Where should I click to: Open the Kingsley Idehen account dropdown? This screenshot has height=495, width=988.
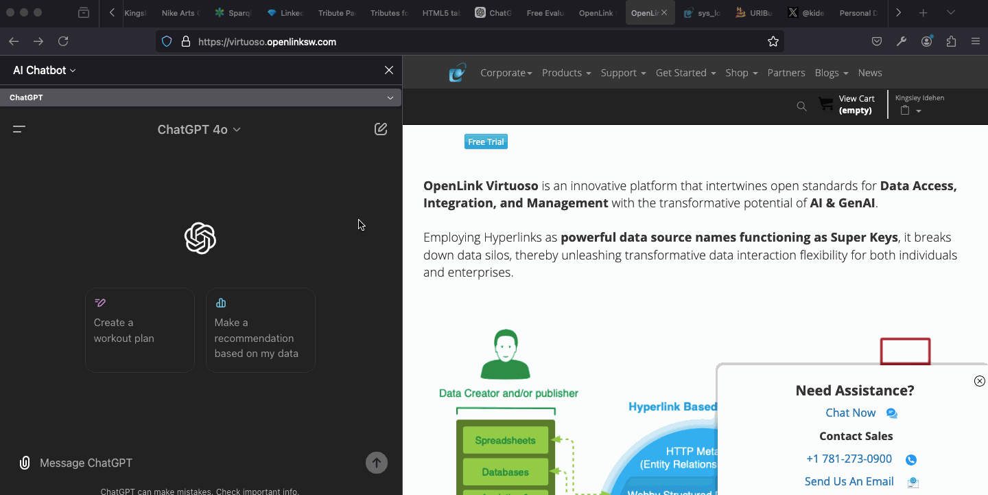[x=918, y=111]
